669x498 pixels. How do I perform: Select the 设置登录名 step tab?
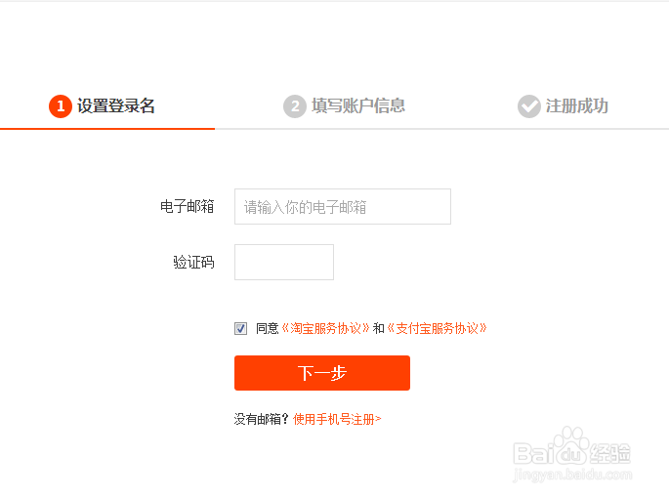click(x=116, y=106)
